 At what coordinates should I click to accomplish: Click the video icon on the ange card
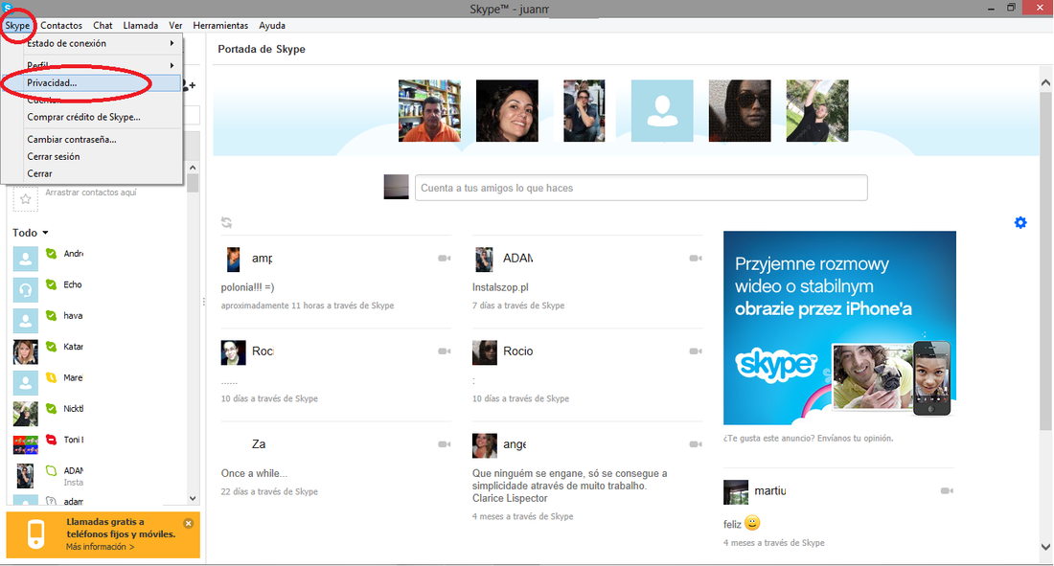tap(696, 444)
